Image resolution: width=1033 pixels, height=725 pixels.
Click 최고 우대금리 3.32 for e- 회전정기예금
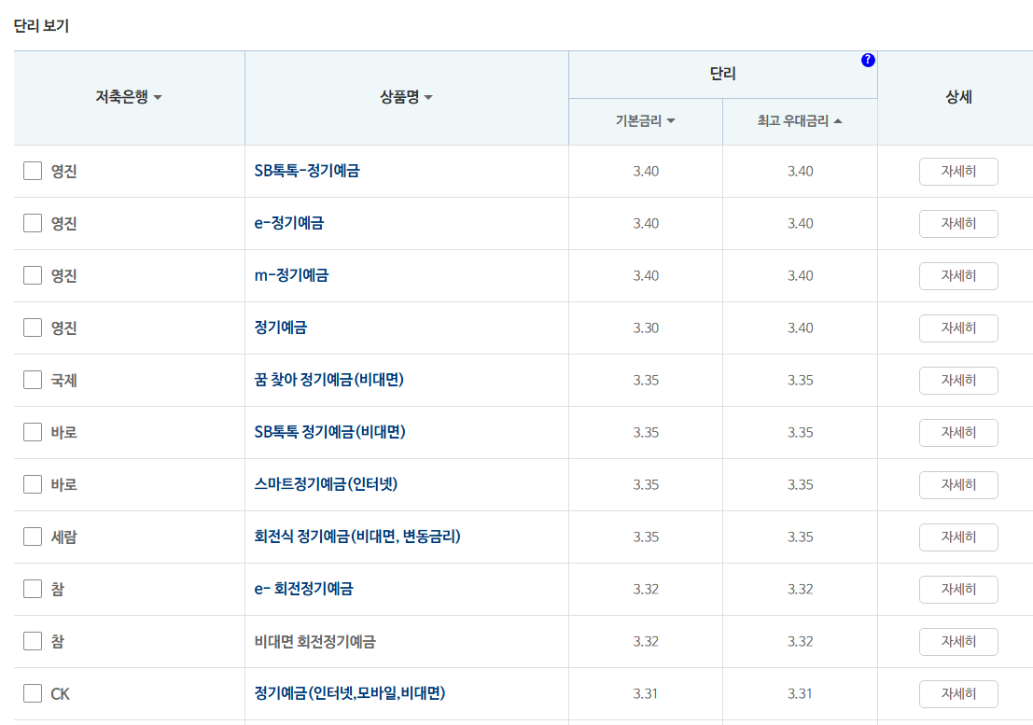pyautogui.click(x=800, y=589)
